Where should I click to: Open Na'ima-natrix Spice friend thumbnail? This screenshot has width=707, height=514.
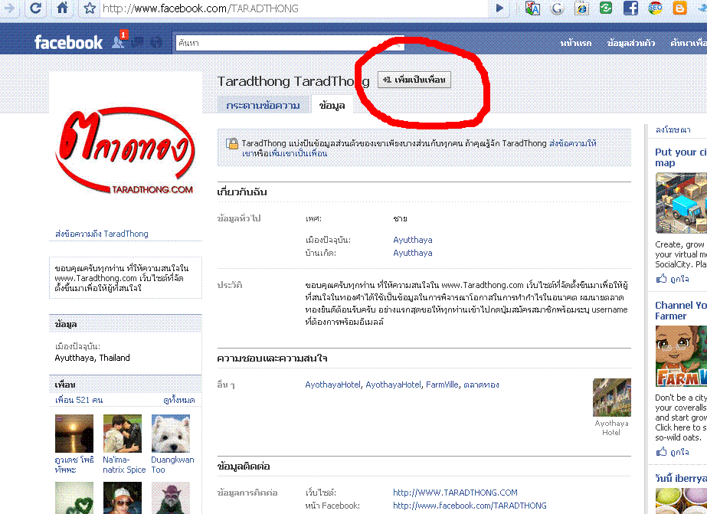[123, 434]
